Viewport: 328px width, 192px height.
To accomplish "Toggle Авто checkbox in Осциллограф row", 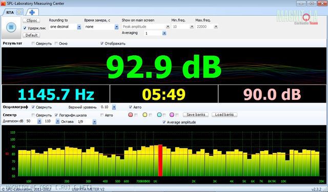I will (x=130, y=107).
